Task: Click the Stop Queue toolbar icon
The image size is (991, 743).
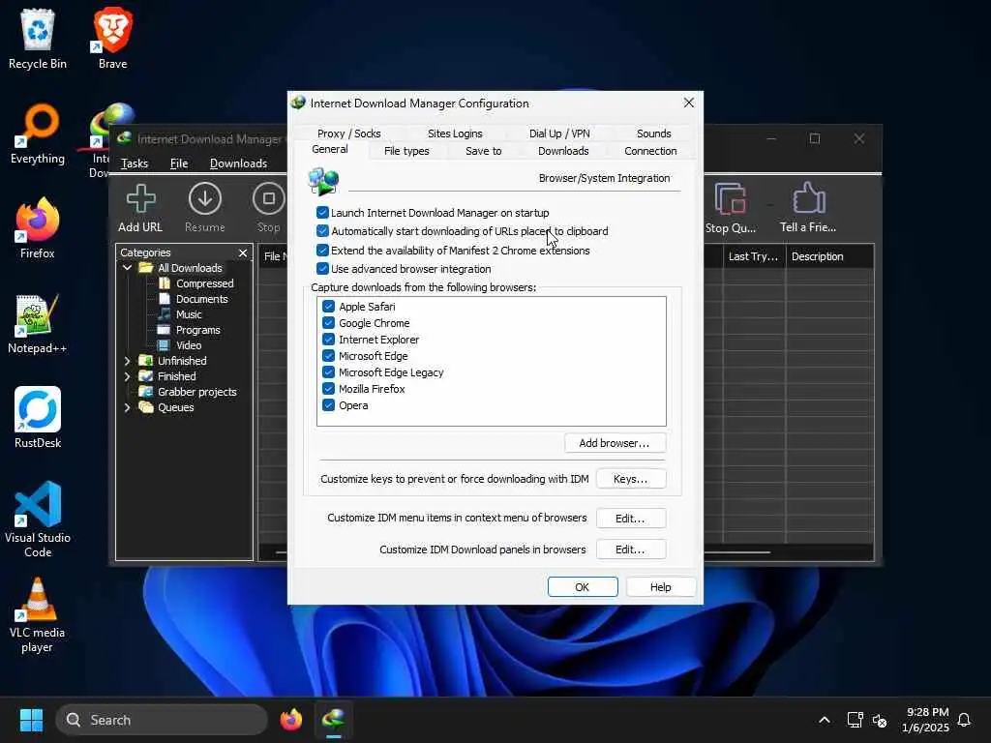Action: click(731, 208)
